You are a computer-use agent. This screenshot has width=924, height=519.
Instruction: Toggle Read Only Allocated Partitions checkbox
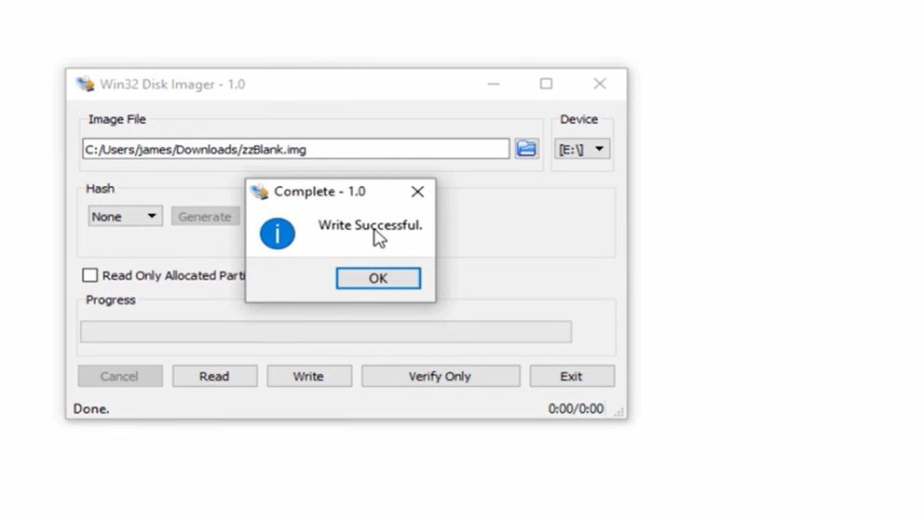[x=89, y=275]
